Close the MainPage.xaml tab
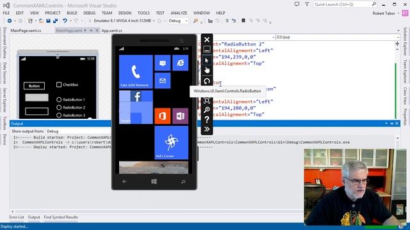410x230 pixels. pyautogui.click(x=97, y=31)
